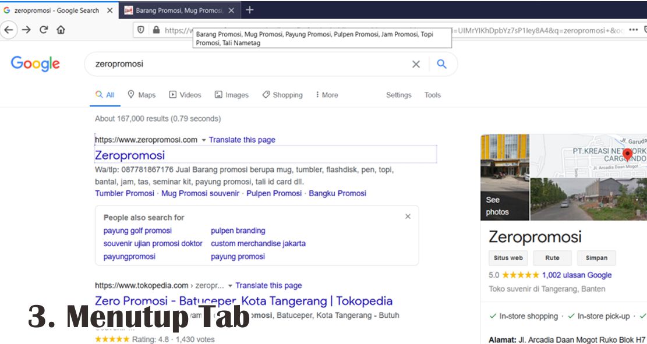Open the Pulpen Promosi sitelink

coord(274,193)
